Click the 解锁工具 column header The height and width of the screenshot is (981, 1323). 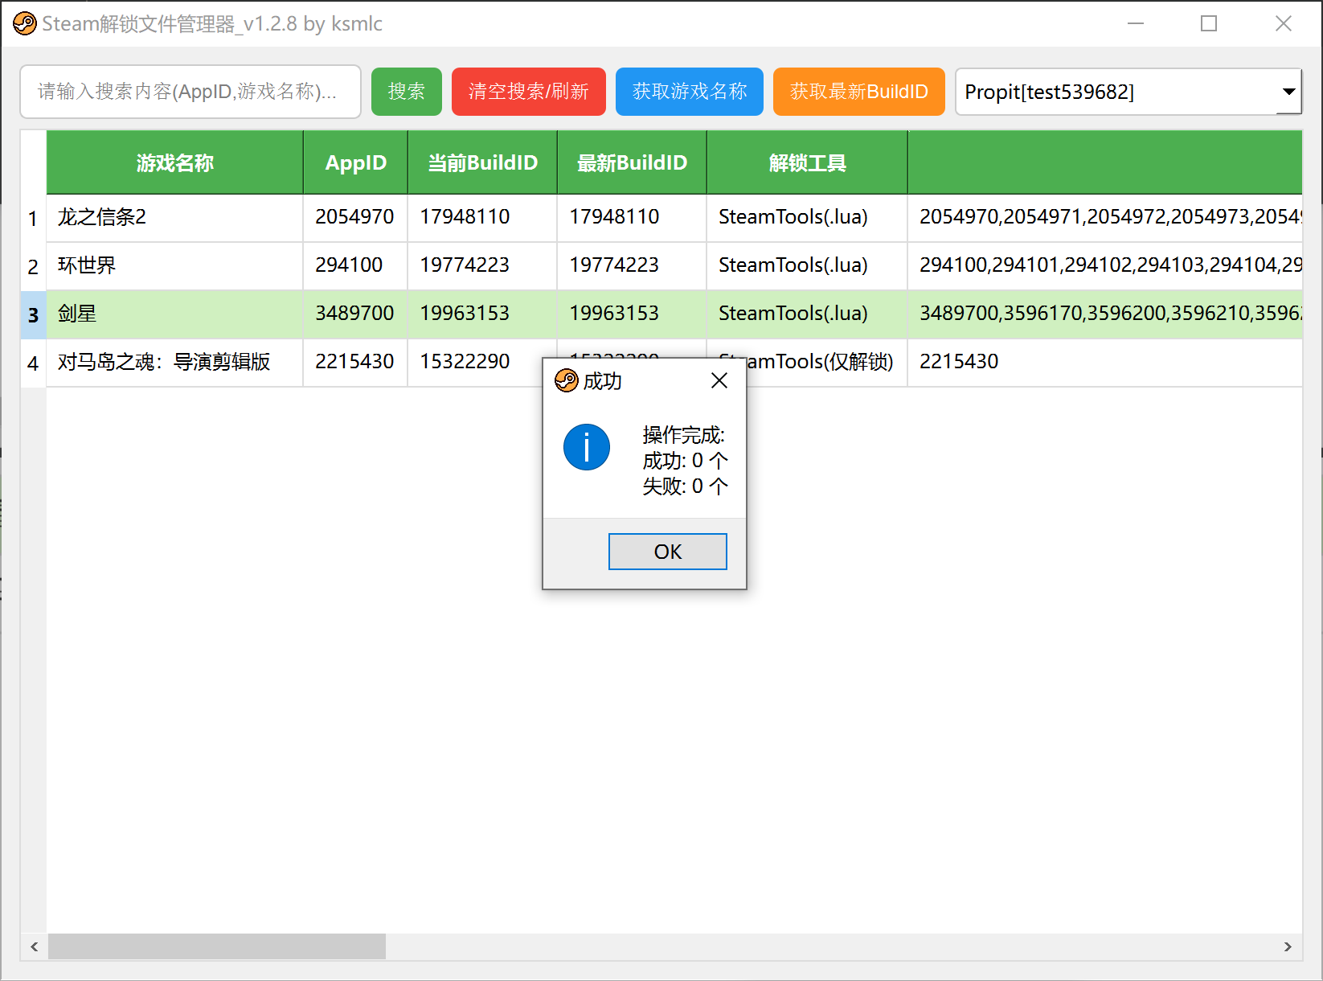coord(807,163)
